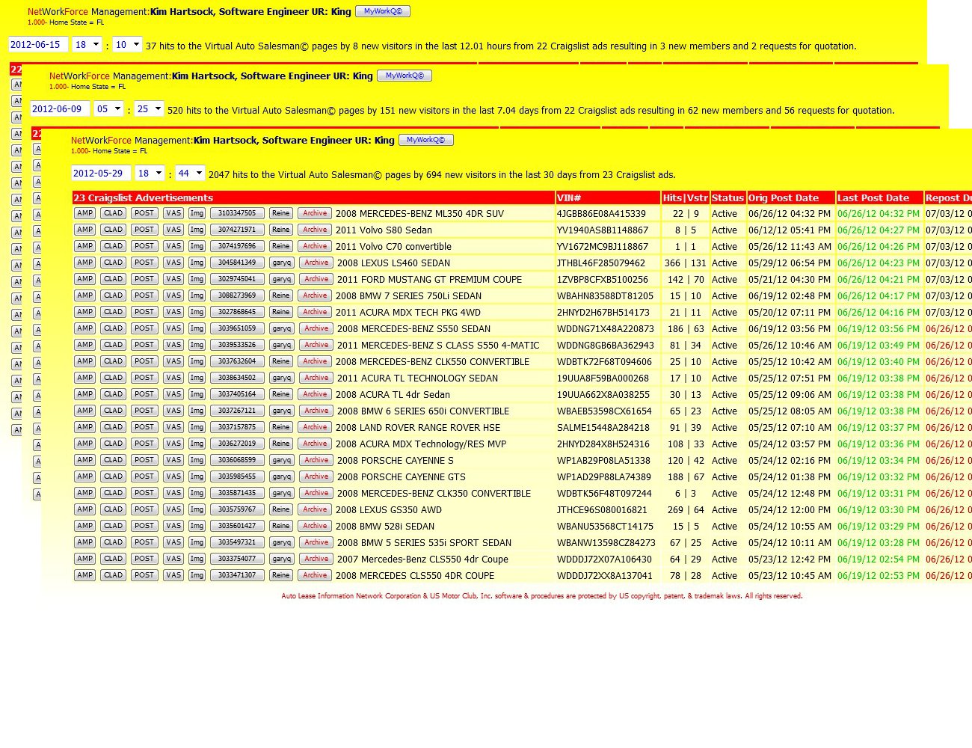Click POST for the 2008 BMW 528i SEDAN
Image resolution: width=972 pixels, height=748 pixels.
pyautogui.click(x=144, y=526)
